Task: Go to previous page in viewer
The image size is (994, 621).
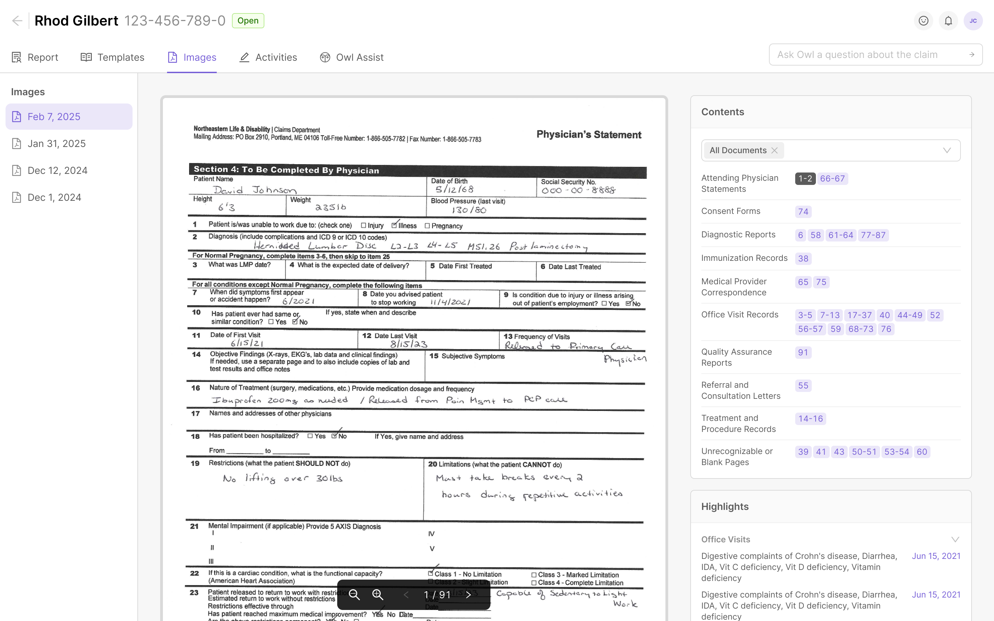Action: tap(406, 594)
